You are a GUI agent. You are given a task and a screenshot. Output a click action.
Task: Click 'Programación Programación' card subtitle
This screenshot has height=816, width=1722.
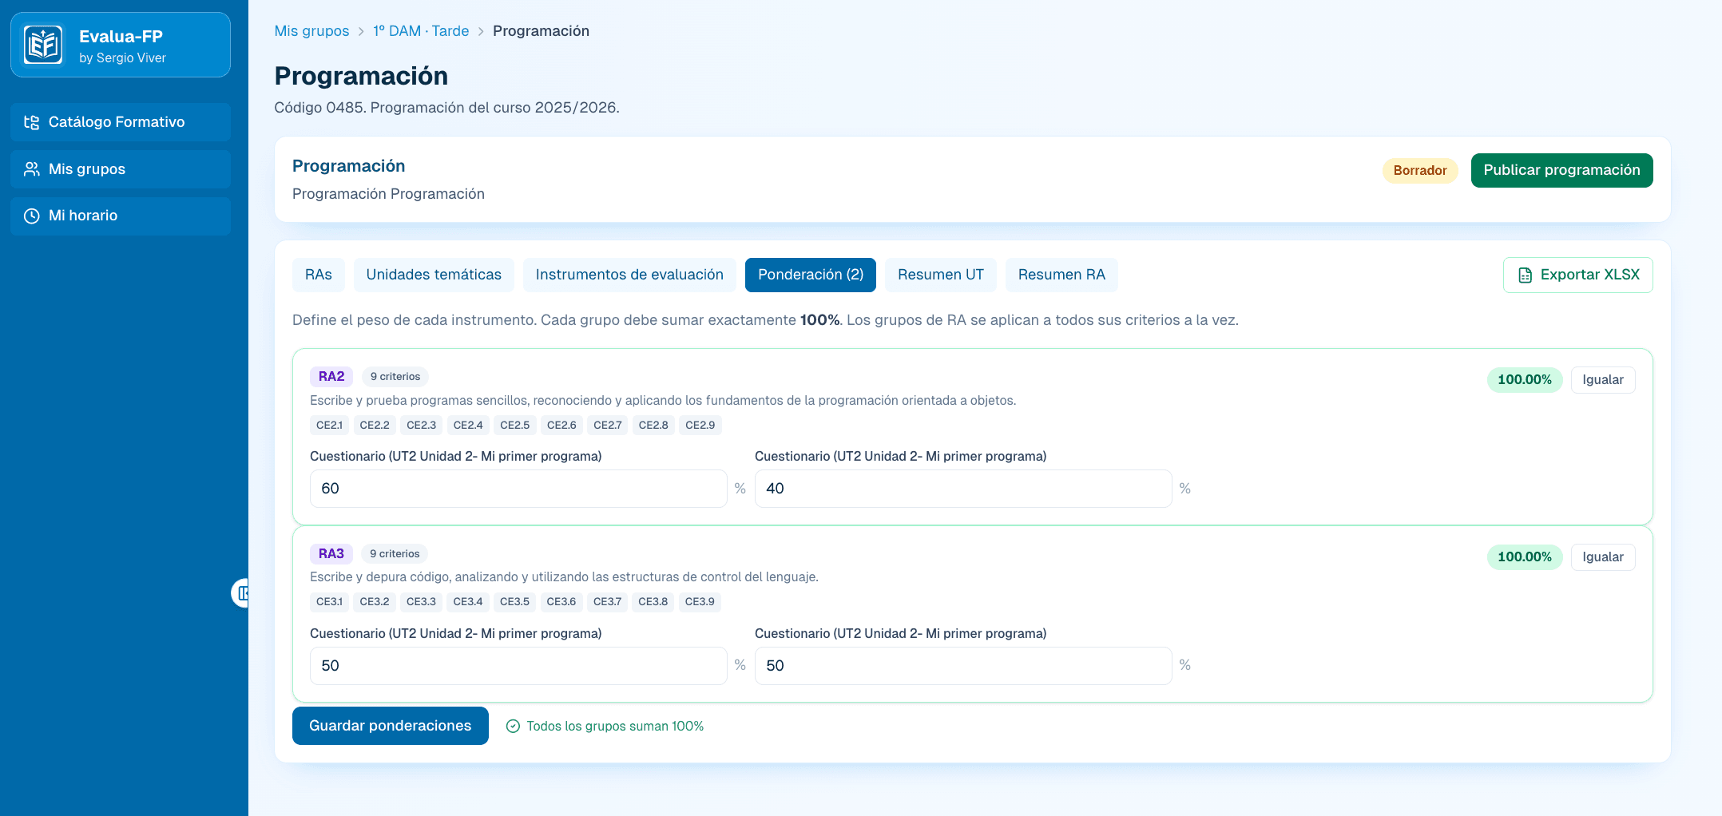(388, 194)
